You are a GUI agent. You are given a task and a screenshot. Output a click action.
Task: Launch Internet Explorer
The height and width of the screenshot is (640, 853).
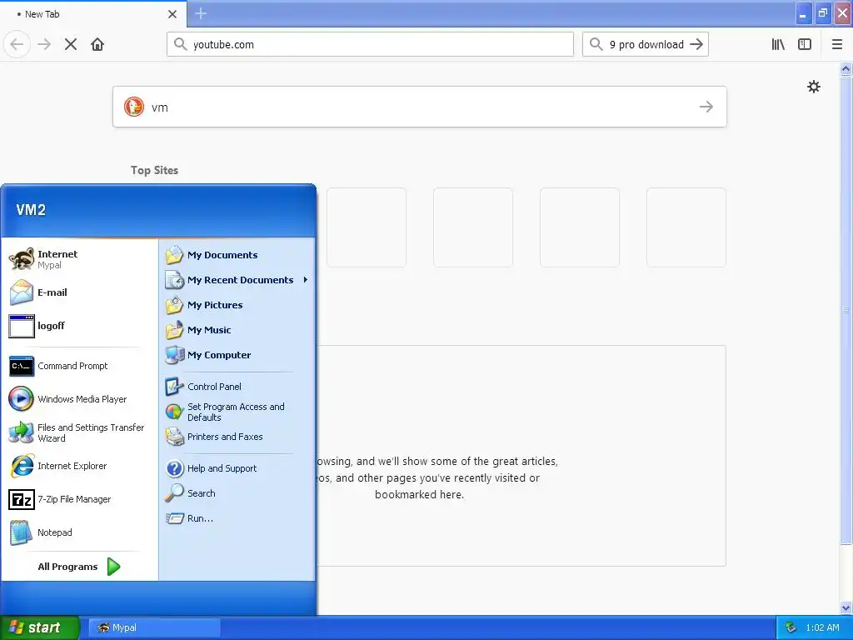click(79, 466)
